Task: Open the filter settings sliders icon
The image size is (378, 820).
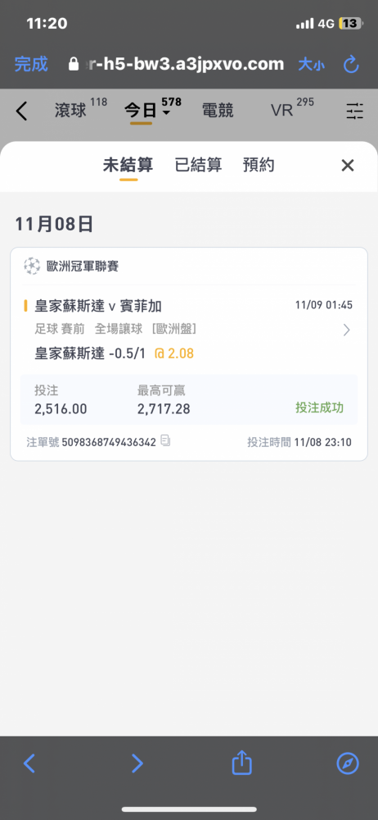Action: tap(354, 111)
